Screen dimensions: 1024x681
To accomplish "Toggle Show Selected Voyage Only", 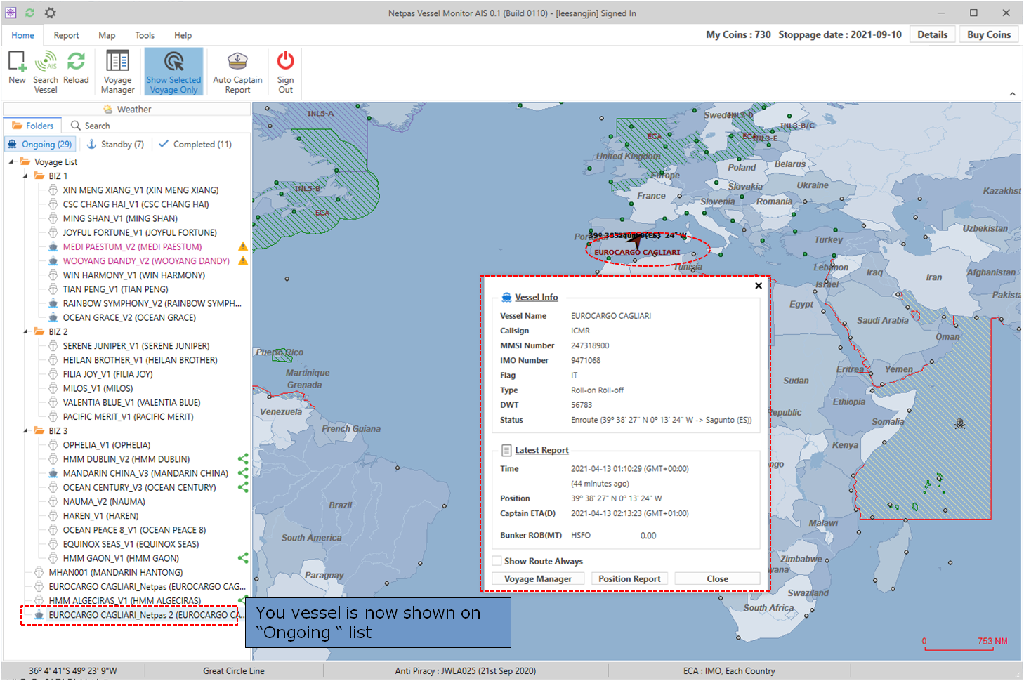I will pyautogui.click(x=173, y=72).
